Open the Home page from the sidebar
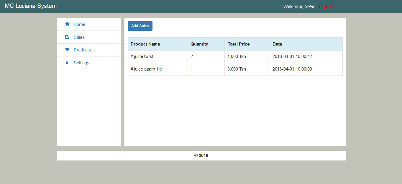 (x=79, y=24)
